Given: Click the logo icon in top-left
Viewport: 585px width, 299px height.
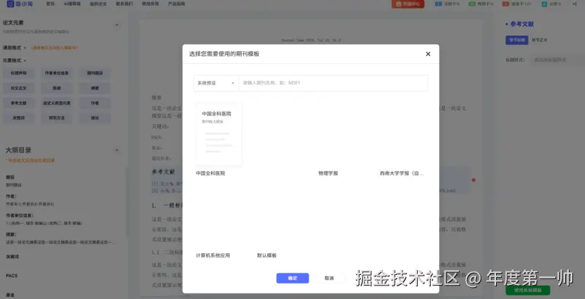Looking at the screenshot, I should 10,4.
